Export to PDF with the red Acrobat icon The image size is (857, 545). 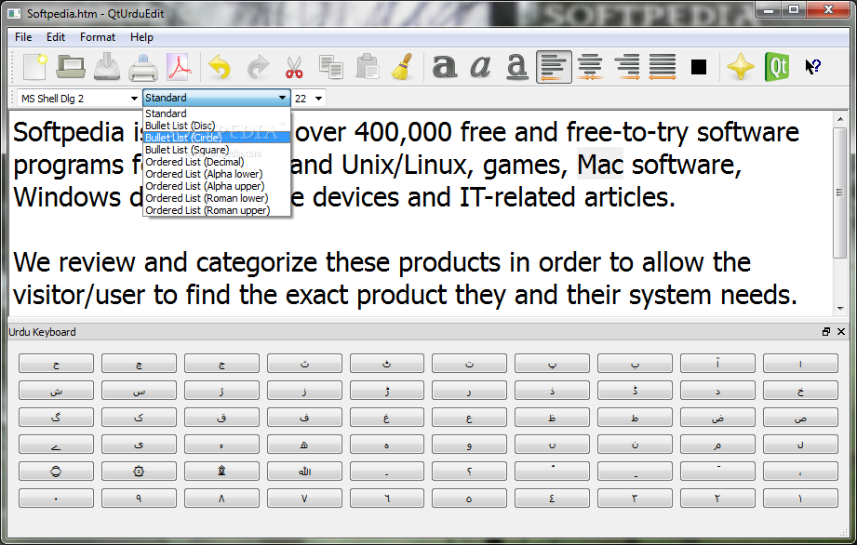point(180,67)
